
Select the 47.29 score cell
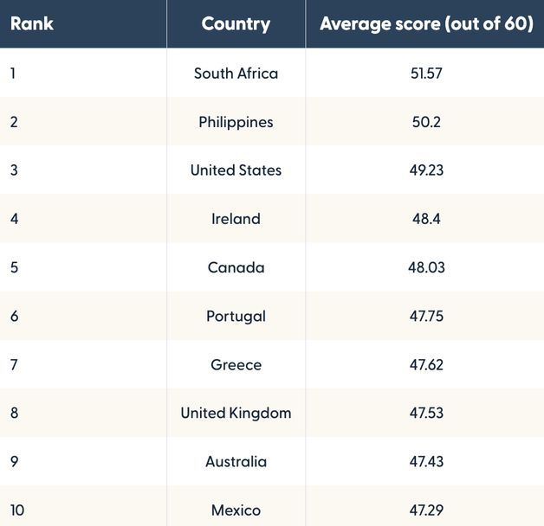point(426,510)
